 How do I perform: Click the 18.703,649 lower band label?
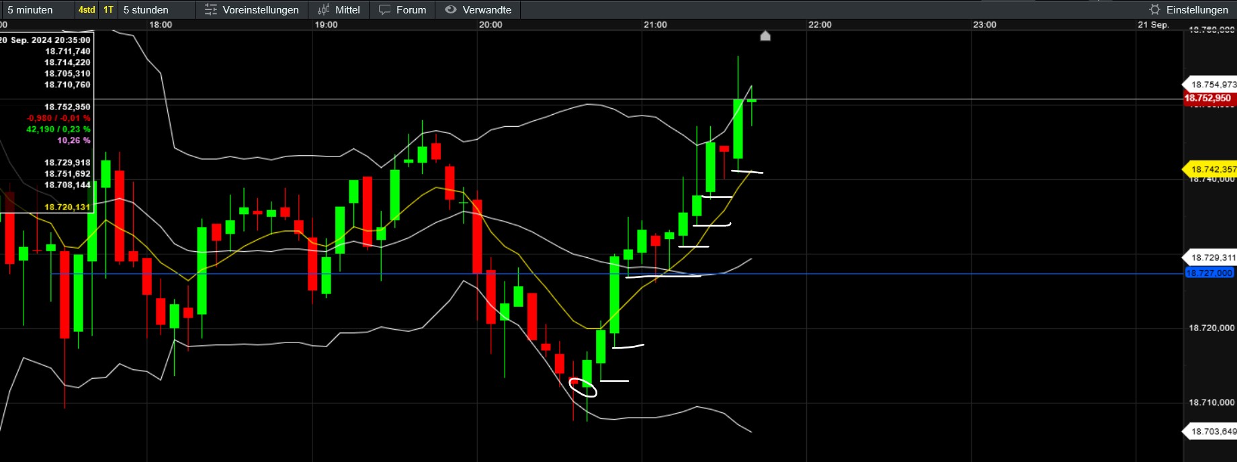(1210, 431)
